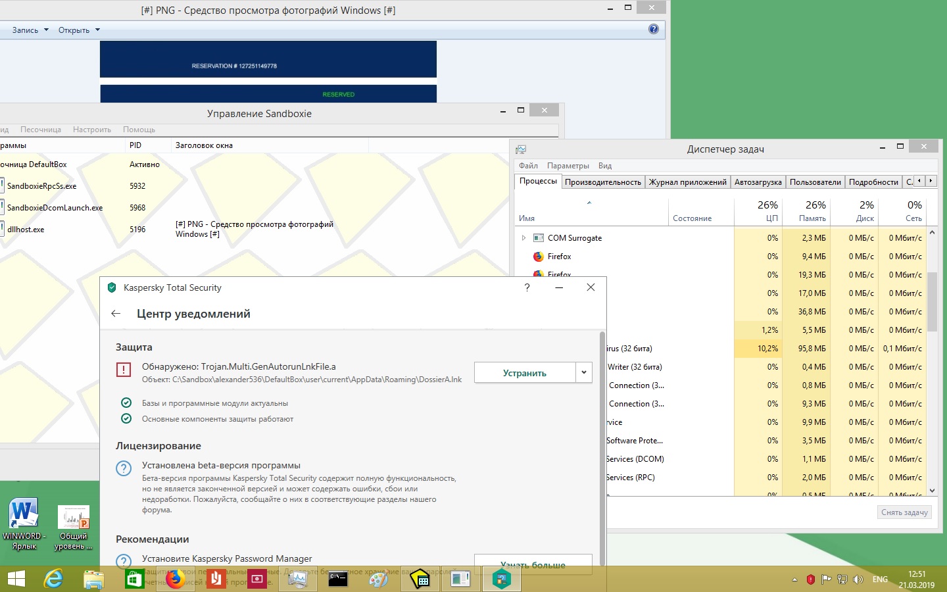Image resolution: width=947 pixels, height=592 pixels.
Task: Switch to the 'Подробности' tab
Action: click(873, 182)
